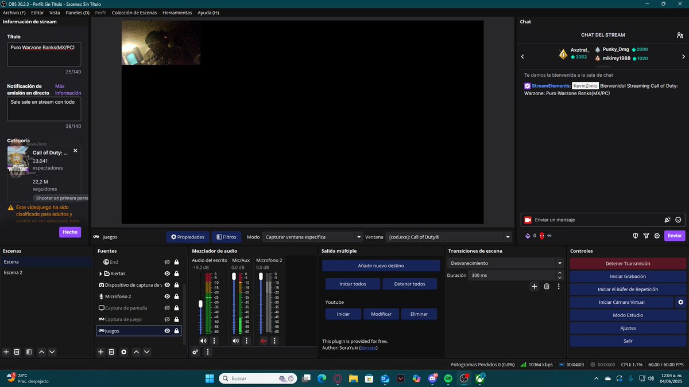Open Paneles (D) menu
This screenshot has width=689, height=387.
[78, 12]
